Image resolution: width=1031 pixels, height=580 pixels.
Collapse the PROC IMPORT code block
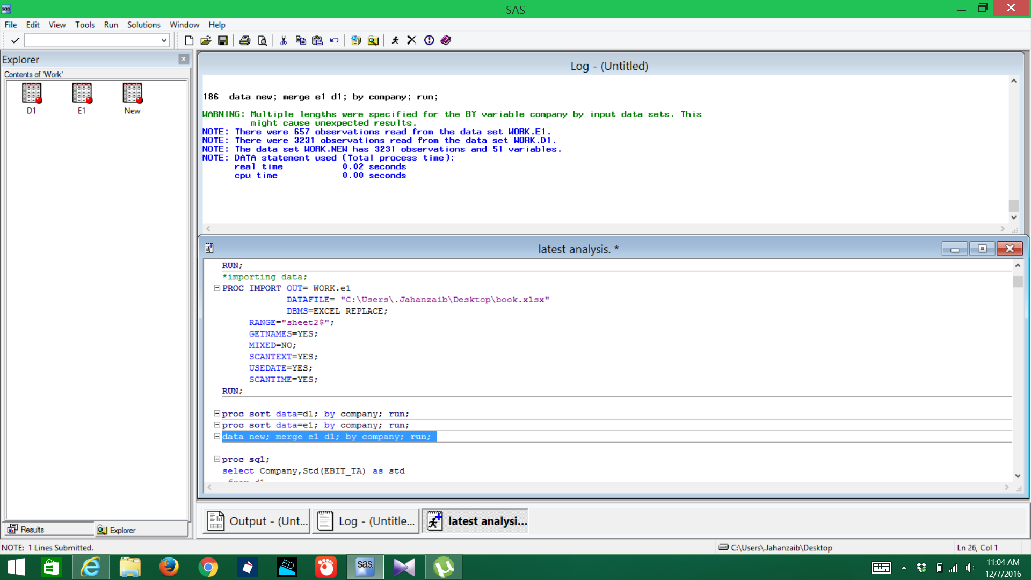217,288
